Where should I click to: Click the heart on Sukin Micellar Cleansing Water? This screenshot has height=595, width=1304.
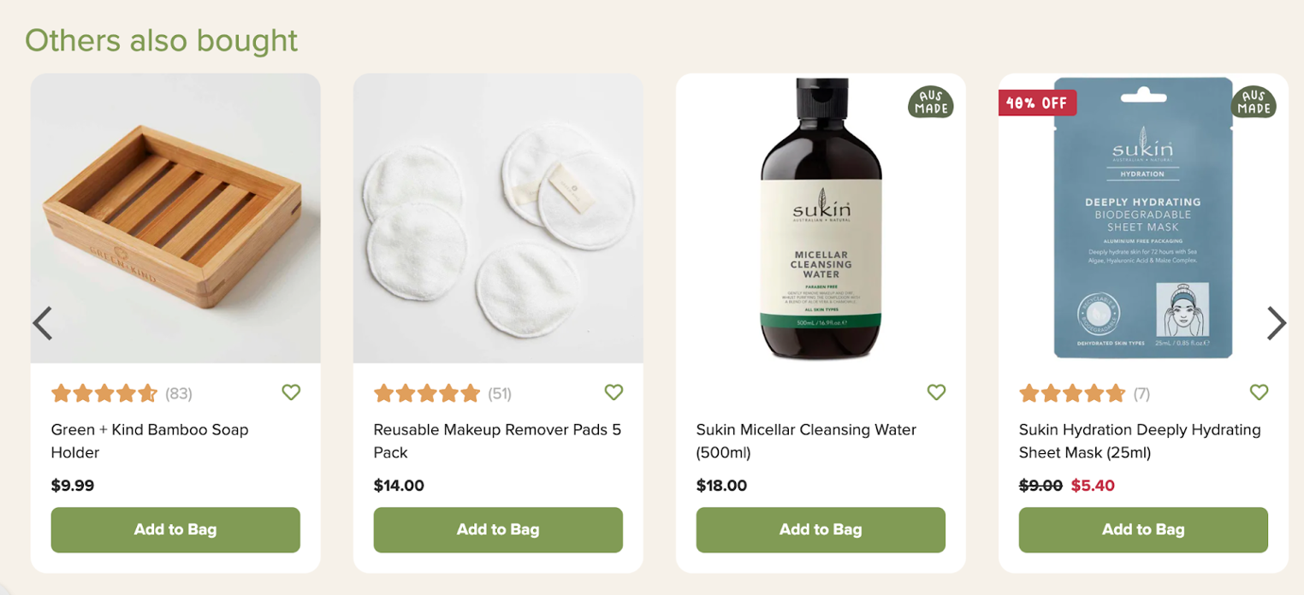(936, 392)
